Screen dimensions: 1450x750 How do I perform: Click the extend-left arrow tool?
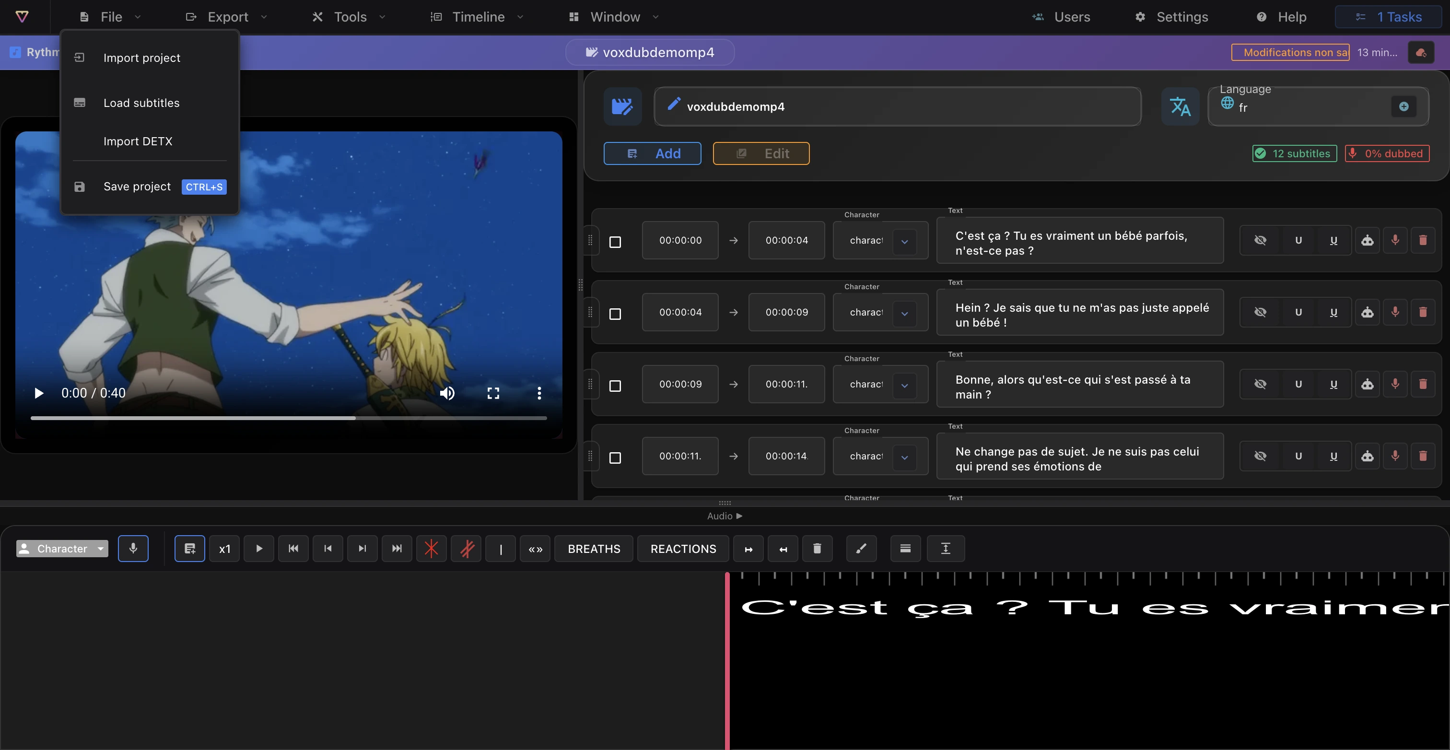point(783,549)
